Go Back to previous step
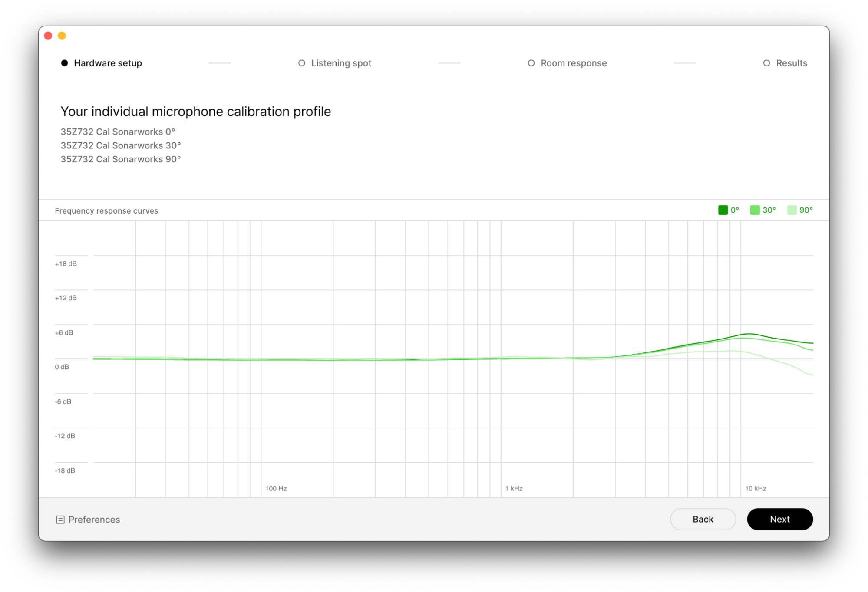Image resolution: width=868 pixels, height=592 pixels. point(703,519)
